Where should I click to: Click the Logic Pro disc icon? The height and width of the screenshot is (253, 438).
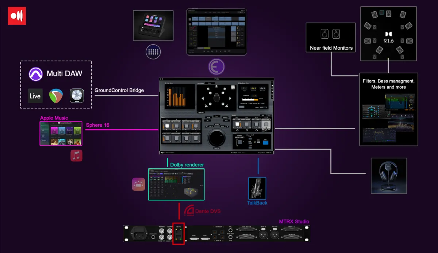point(77,96)
